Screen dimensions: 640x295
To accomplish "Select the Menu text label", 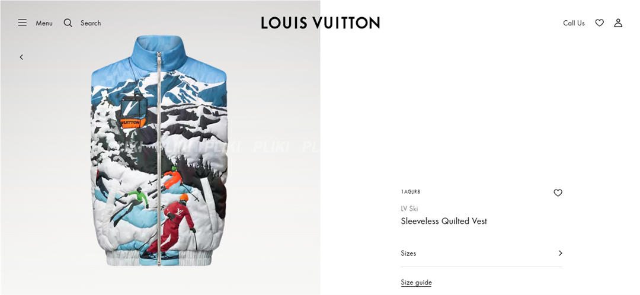I will pyautogui.click(x=44, y=23).
